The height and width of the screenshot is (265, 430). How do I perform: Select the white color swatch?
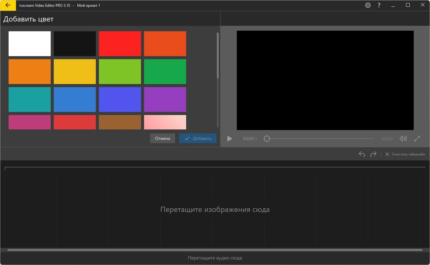pyautogui.click(x=29, y=44)
